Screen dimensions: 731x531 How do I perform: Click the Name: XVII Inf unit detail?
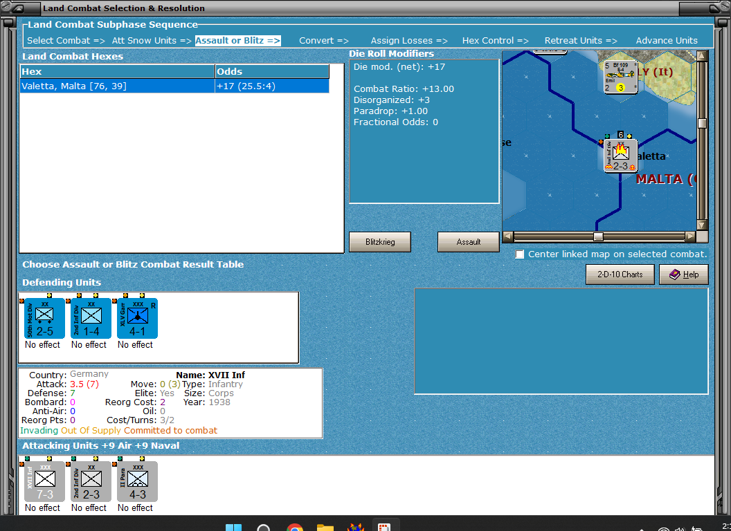210,375
